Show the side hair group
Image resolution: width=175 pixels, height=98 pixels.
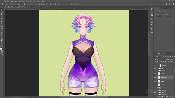click(x=155, y=71)
